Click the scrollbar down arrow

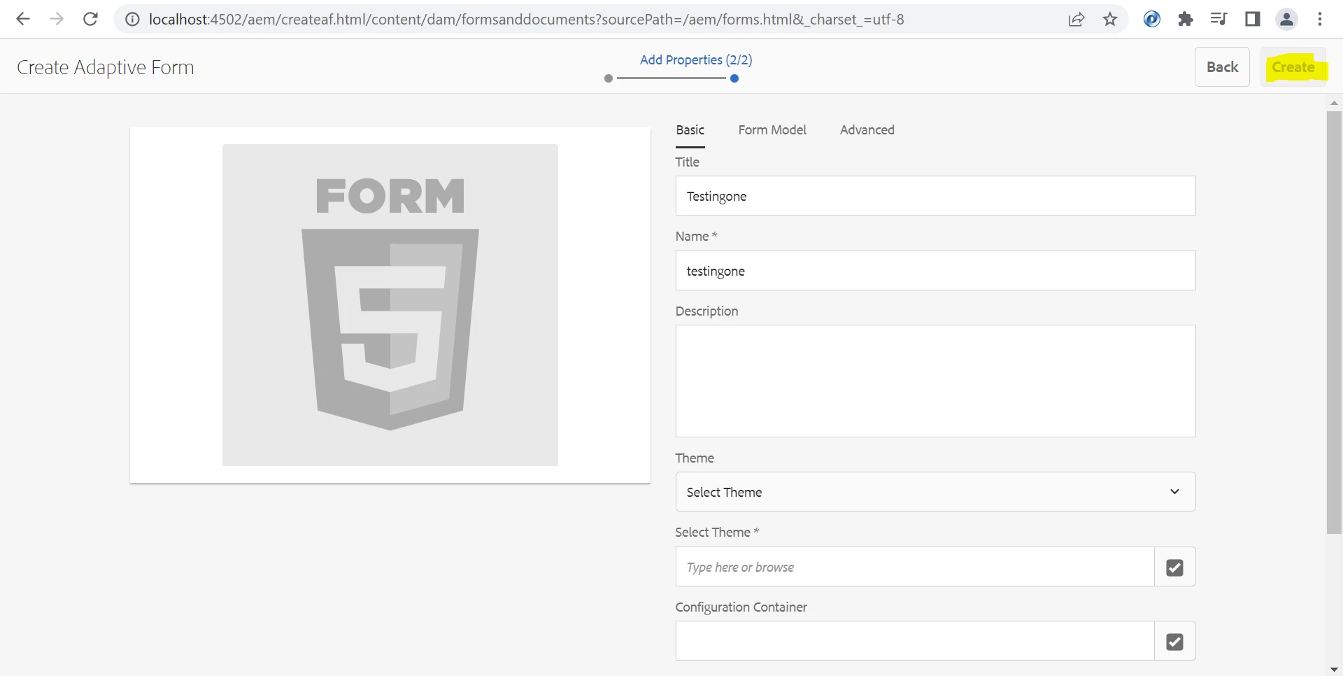pos(1334,670)
